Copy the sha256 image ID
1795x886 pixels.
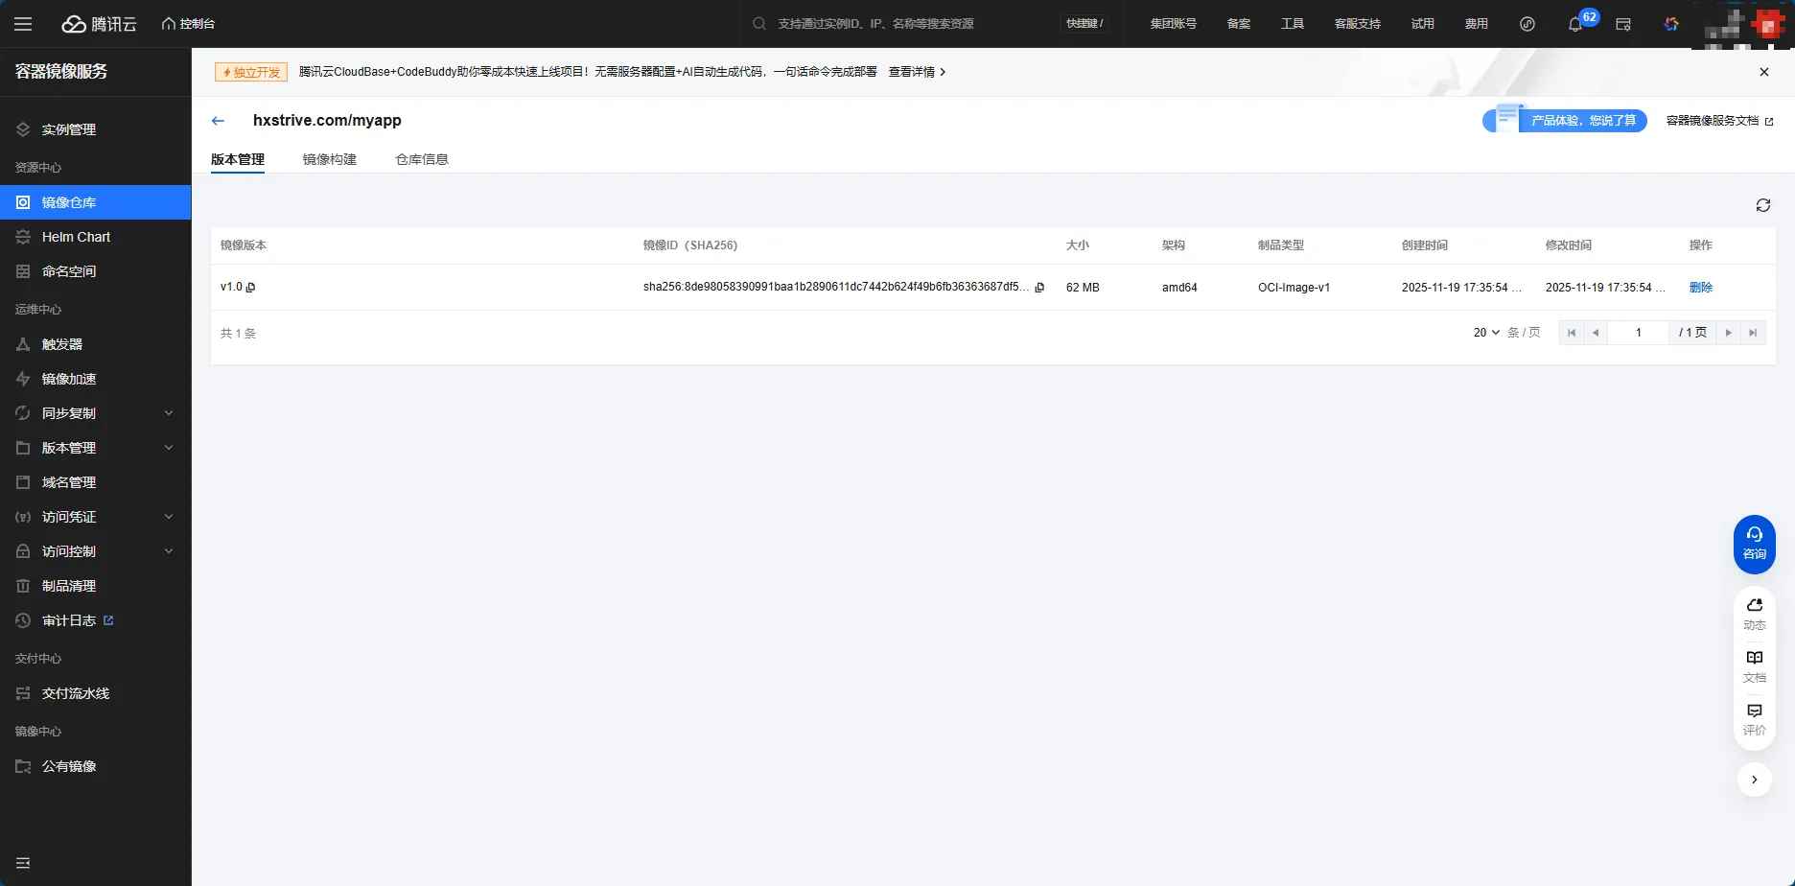1039,287
